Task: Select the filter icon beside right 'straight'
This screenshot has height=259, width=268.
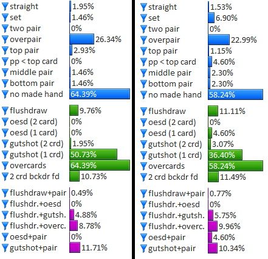Action: pyautogui.click(x=143, y=7)
